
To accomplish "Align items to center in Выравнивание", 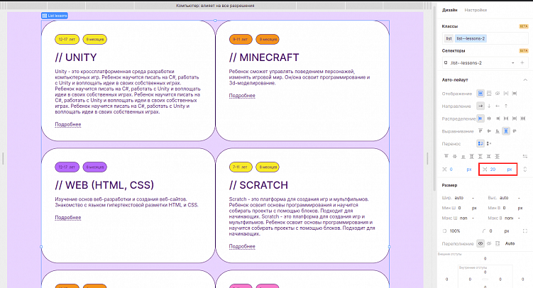I will pos(489,131).
